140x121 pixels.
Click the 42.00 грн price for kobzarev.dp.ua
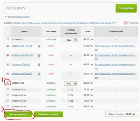(88, 106)
